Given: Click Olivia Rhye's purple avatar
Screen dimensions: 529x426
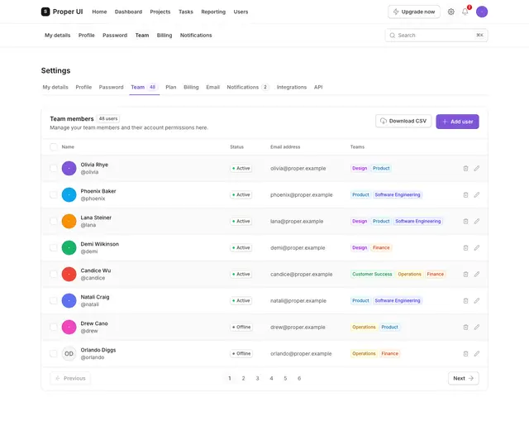Looking at the screenshot, I should click(x=69, y=168).
